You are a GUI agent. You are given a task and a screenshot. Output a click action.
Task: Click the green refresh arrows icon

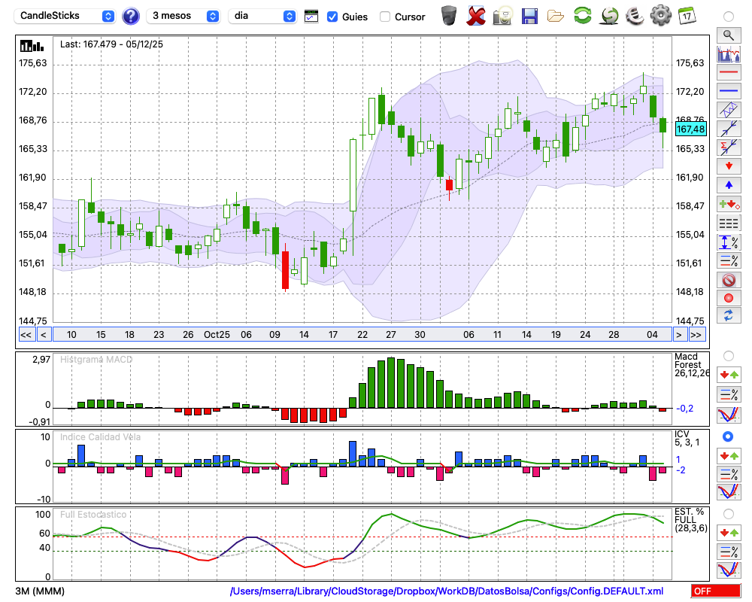(x=582, y=16)
